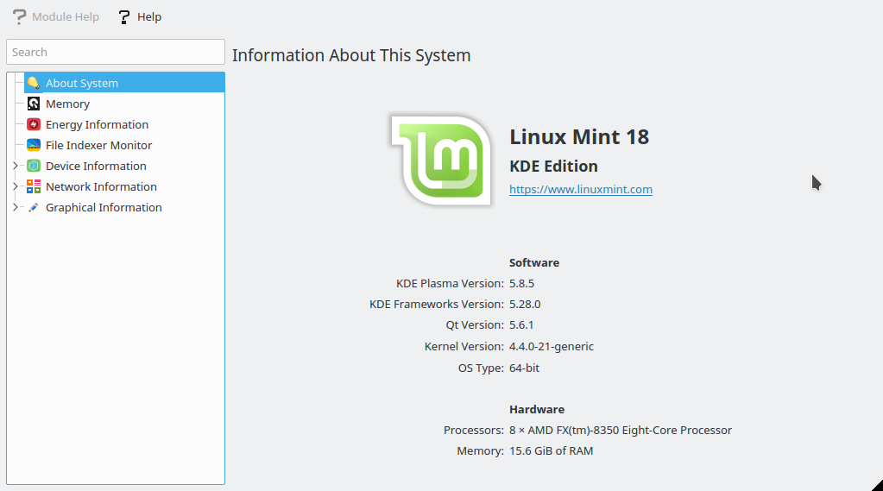883x491 pixels.
Task: Select About System in the sidebar
Action: point(124,83)
